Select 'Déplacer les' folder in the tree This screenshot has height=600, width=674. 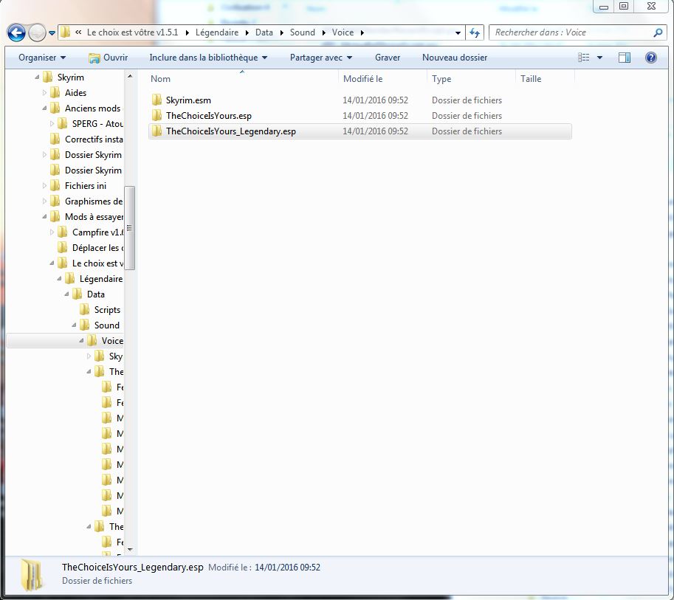tap(97, 248)
